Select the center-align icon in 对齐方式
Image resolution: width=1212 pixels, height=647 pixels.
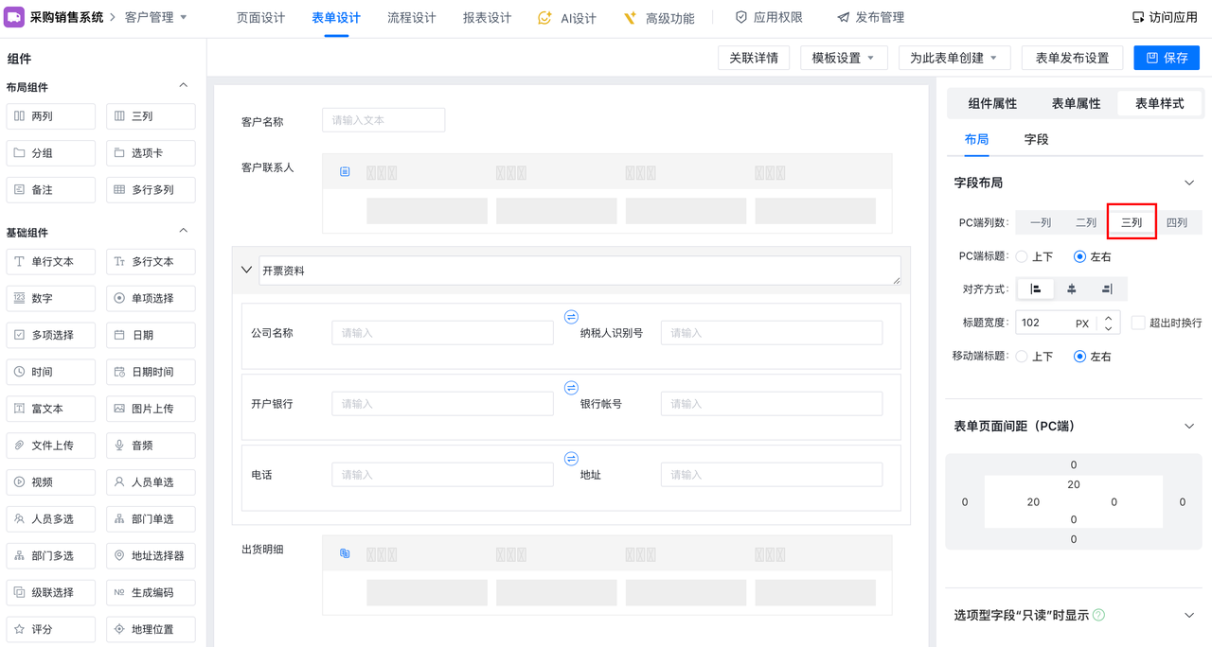coord(1071,289)
